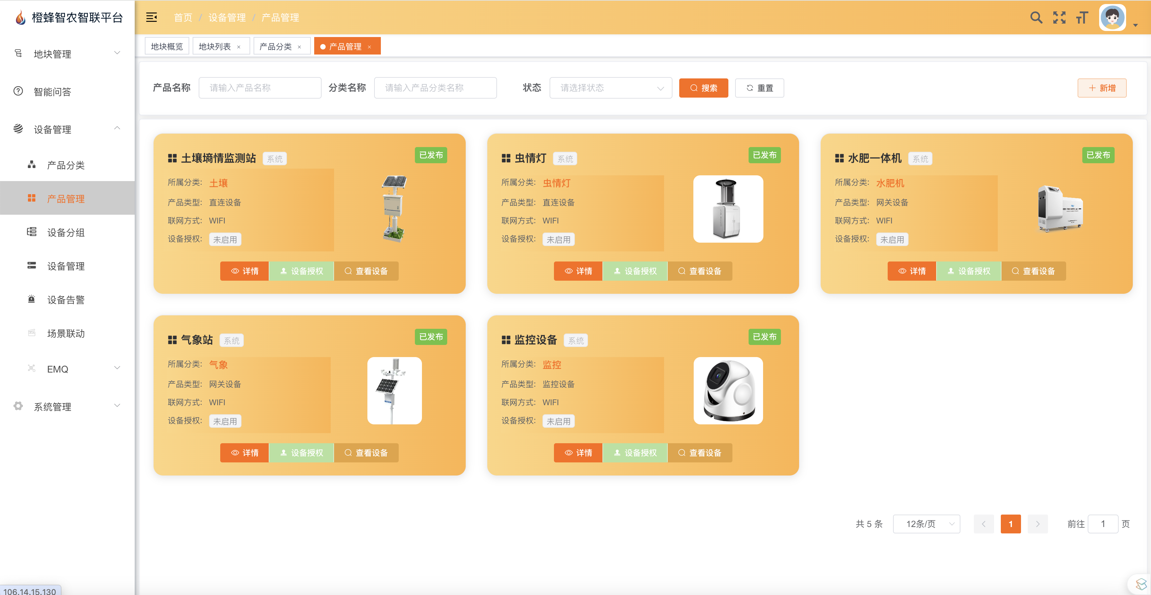This screenshot has height=595, width=1151.
Task: Open 详情 for 虫情灯
Action: click(578, 271)
